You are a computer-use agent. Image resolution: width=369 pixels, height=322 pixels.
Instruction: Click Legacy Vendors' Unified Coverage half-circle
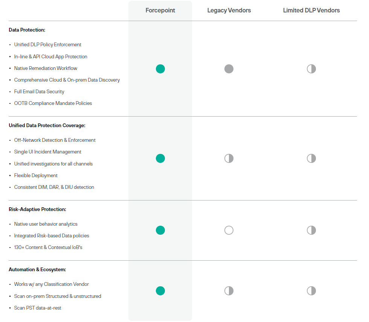pos(229,158)
